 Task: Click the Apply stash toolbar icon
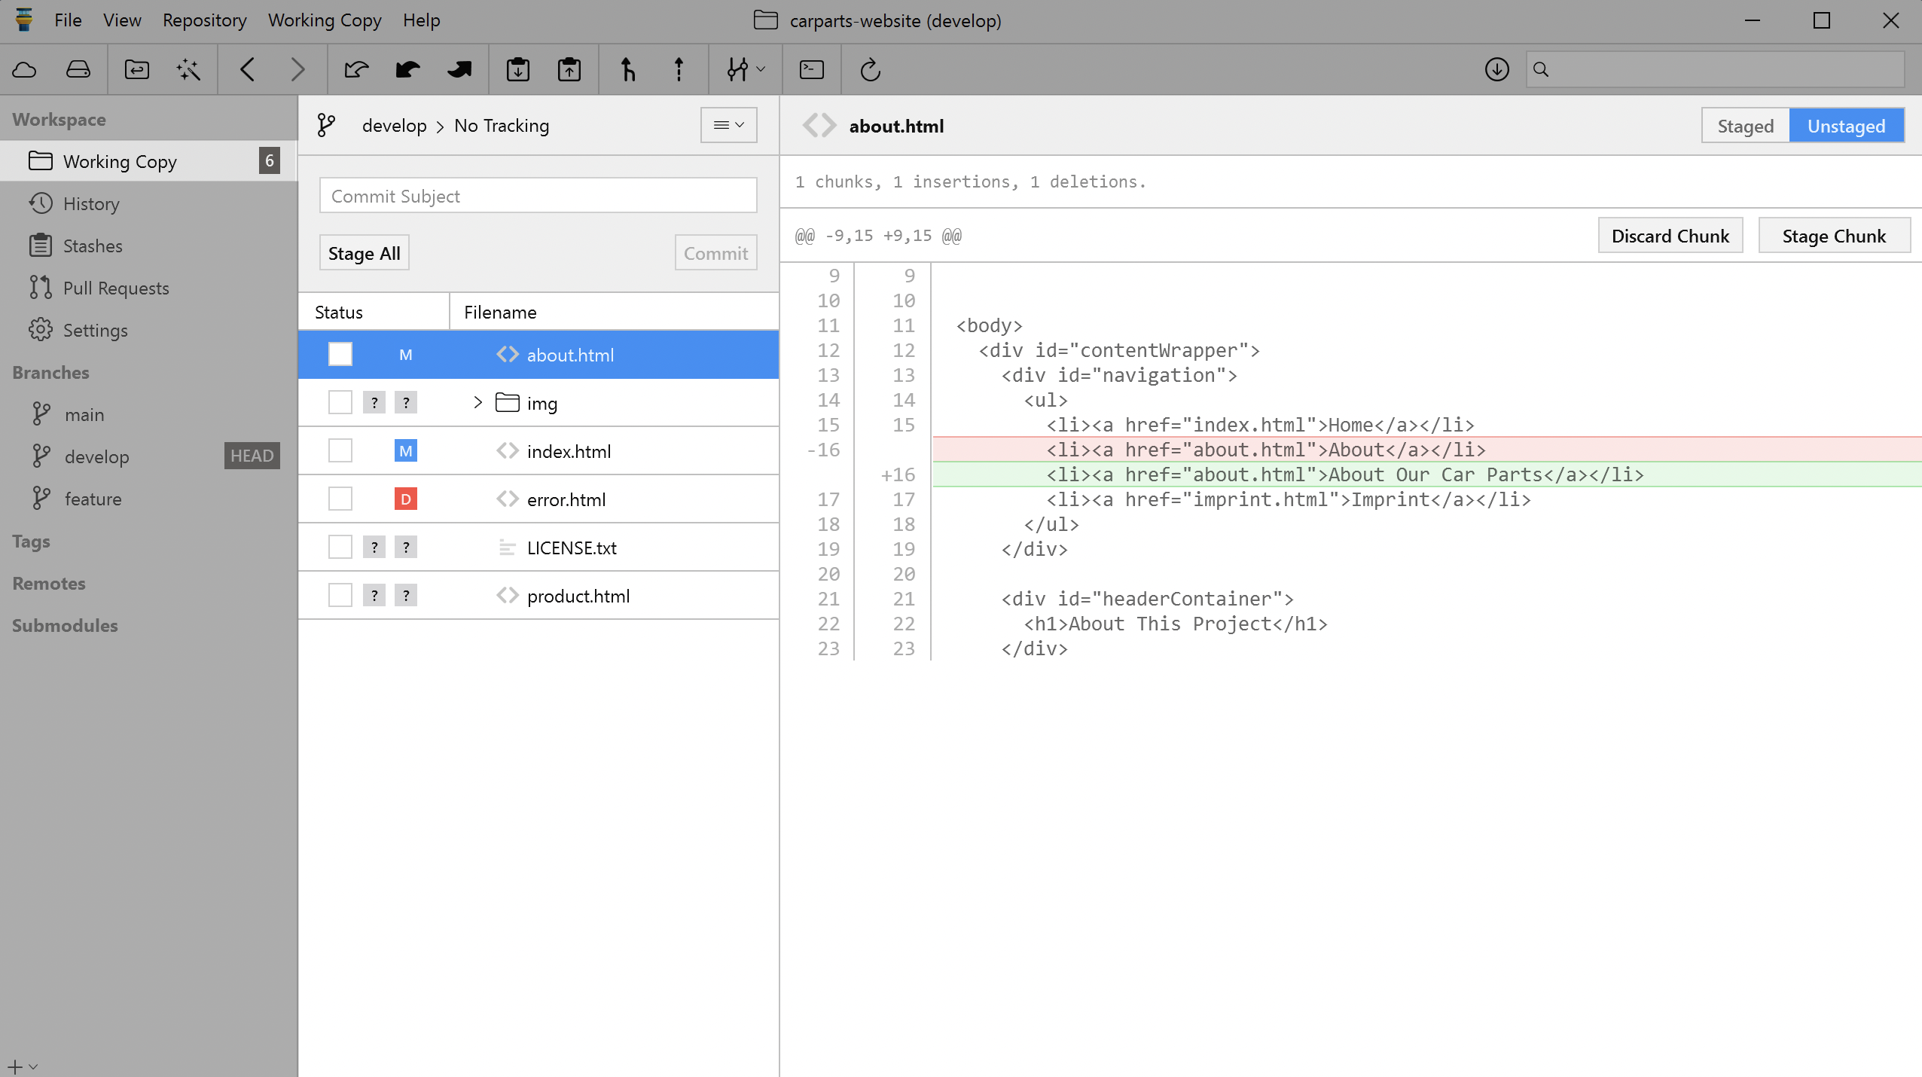pos(569,70)
